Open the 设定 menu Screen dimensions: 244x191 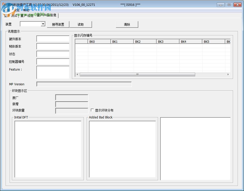(17, 10)
